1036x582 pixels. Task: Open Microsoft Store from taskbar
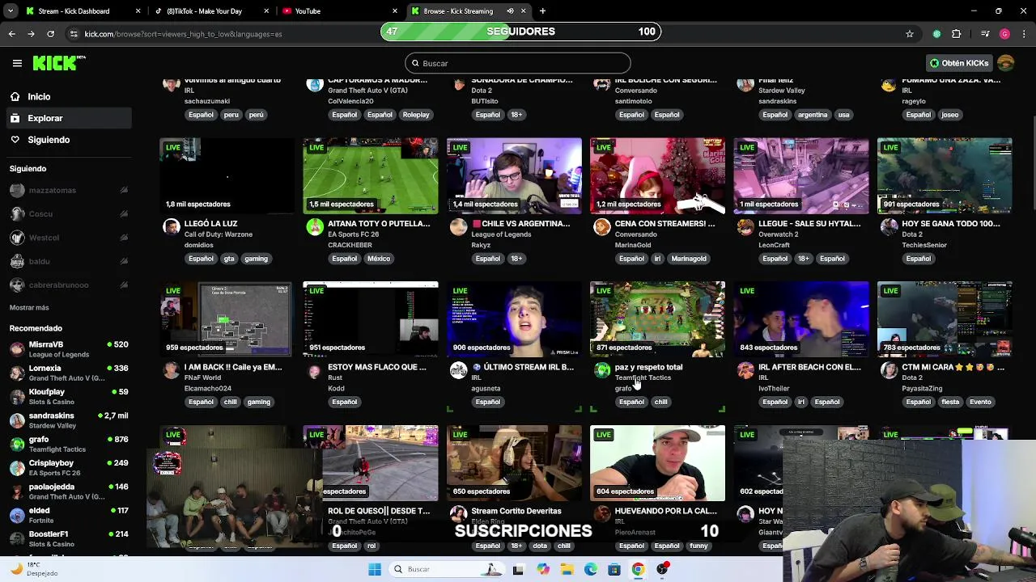pos(614,569)
